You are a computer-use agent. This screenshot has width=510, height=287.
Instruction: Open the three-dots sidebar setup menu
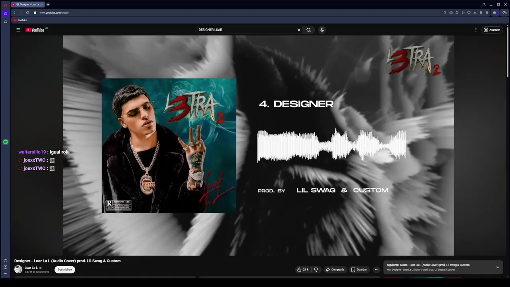point(5,273)
